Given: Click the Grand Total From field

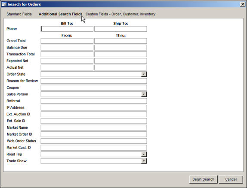Looking at the screenshot, I should pos(67,41).
